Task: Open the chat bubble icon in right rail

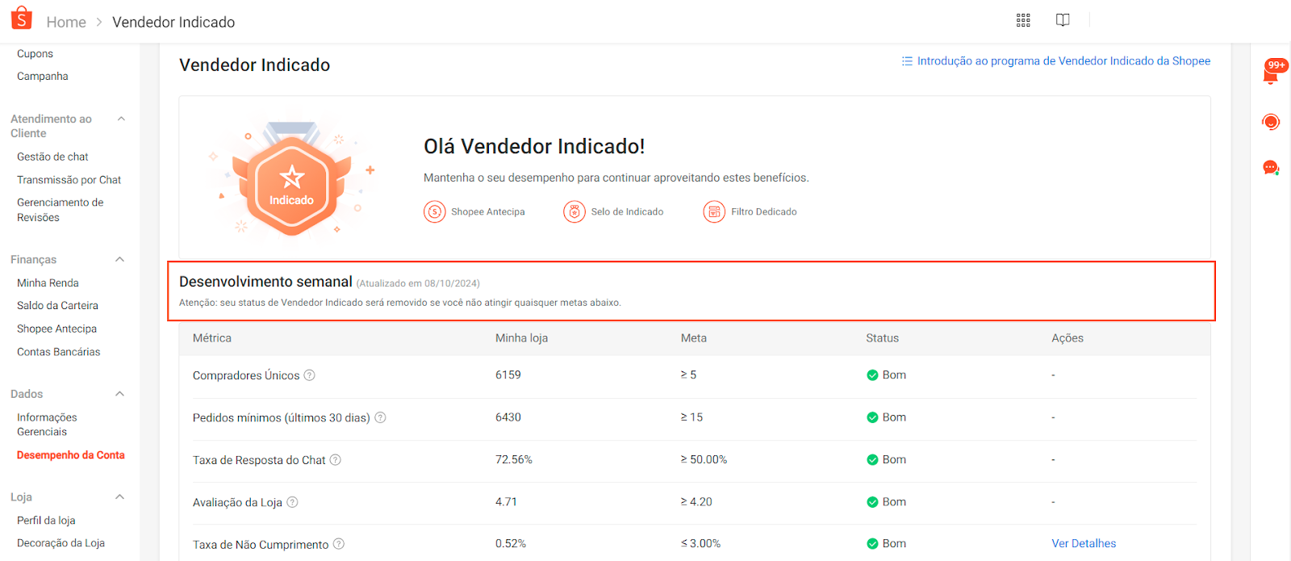Action: [x=1271, y=168]
